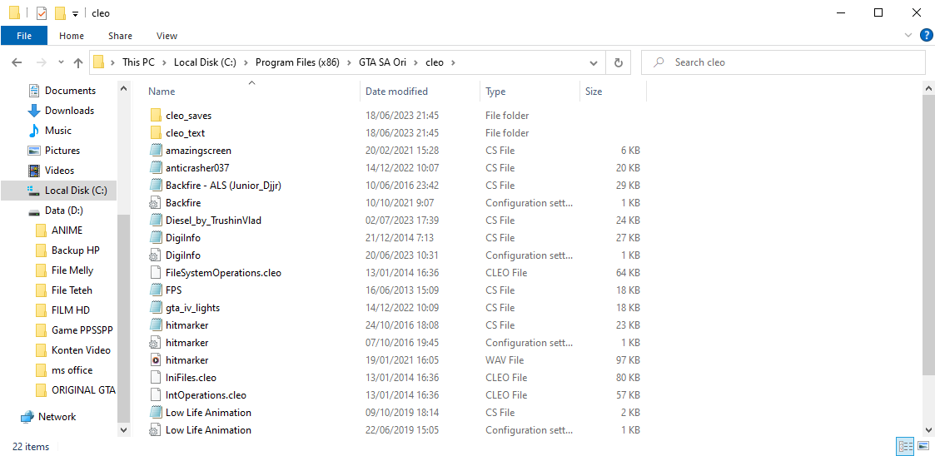The height and width of the screenshot is (456, 935).
Task: Select the anticrasher037 file icon
Action: [155, 167]
